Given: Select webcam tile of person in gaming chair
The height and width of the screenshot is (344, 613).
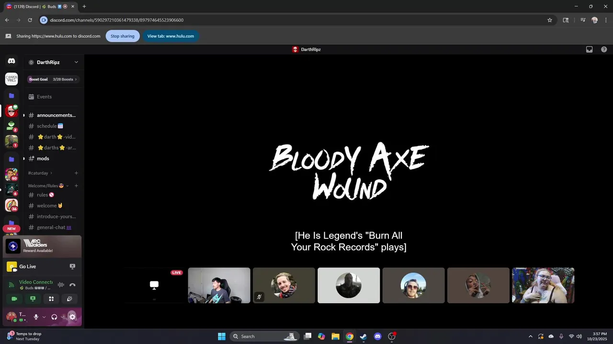Looking at the screenshot, I should [x=219, y=285].
